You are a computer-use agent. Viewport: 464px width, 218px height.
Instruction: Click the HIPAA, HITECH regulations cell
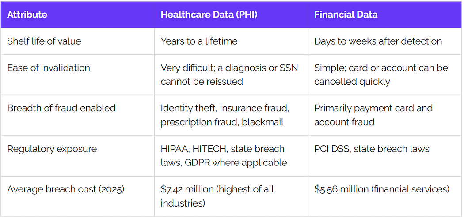pos(231,156)
